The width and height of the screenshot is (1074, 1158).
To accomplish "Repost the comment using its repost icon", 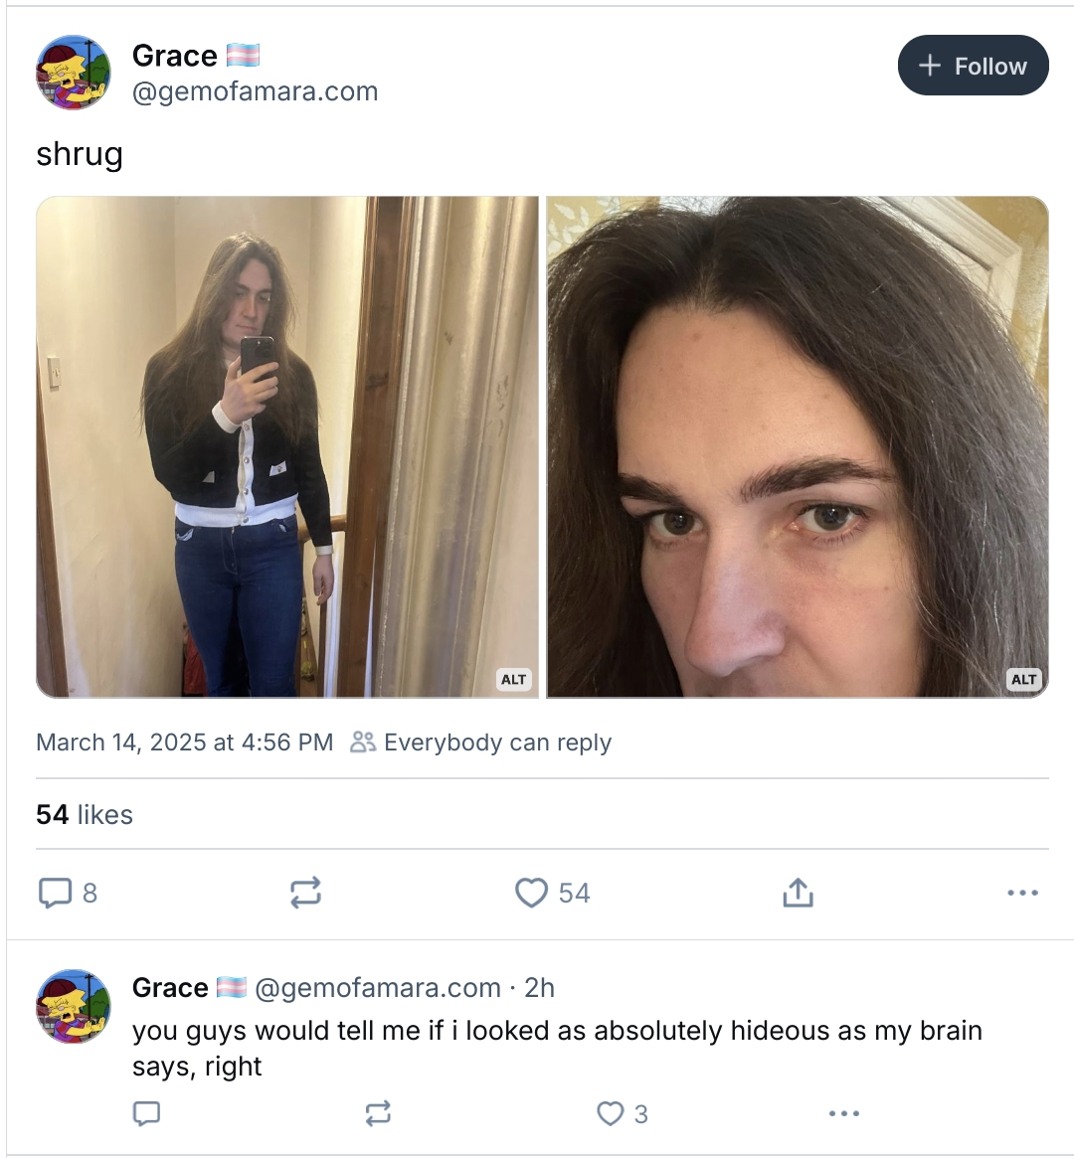I will 378,1113.
